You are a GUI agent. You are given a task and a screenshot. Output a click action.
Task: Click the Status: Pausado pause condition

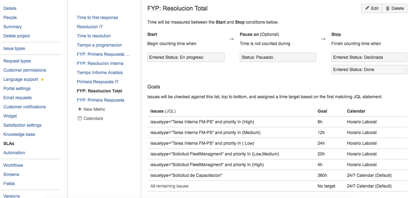278,57
